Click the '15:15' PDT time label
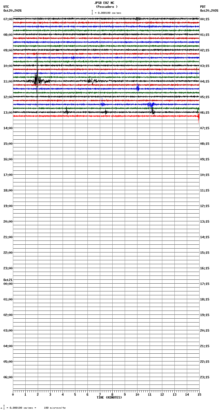220x411 pixels. [205, 253]
